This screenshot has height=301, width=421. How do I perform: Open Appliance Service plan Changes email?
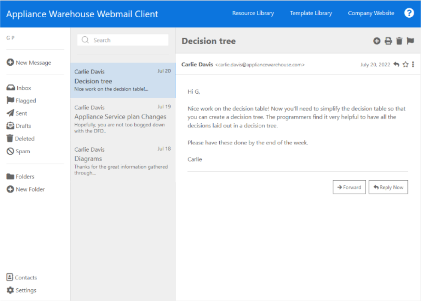pos(123,119)
